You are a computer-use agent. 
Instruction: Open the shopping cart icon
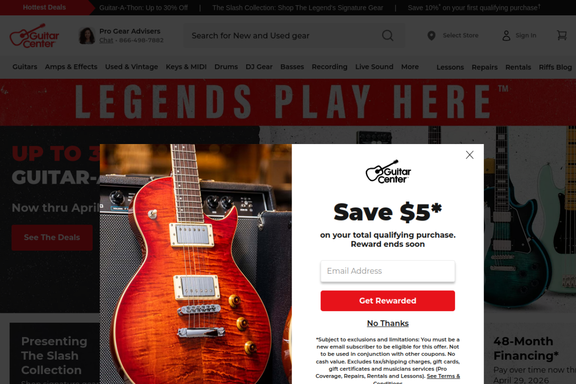562,35
